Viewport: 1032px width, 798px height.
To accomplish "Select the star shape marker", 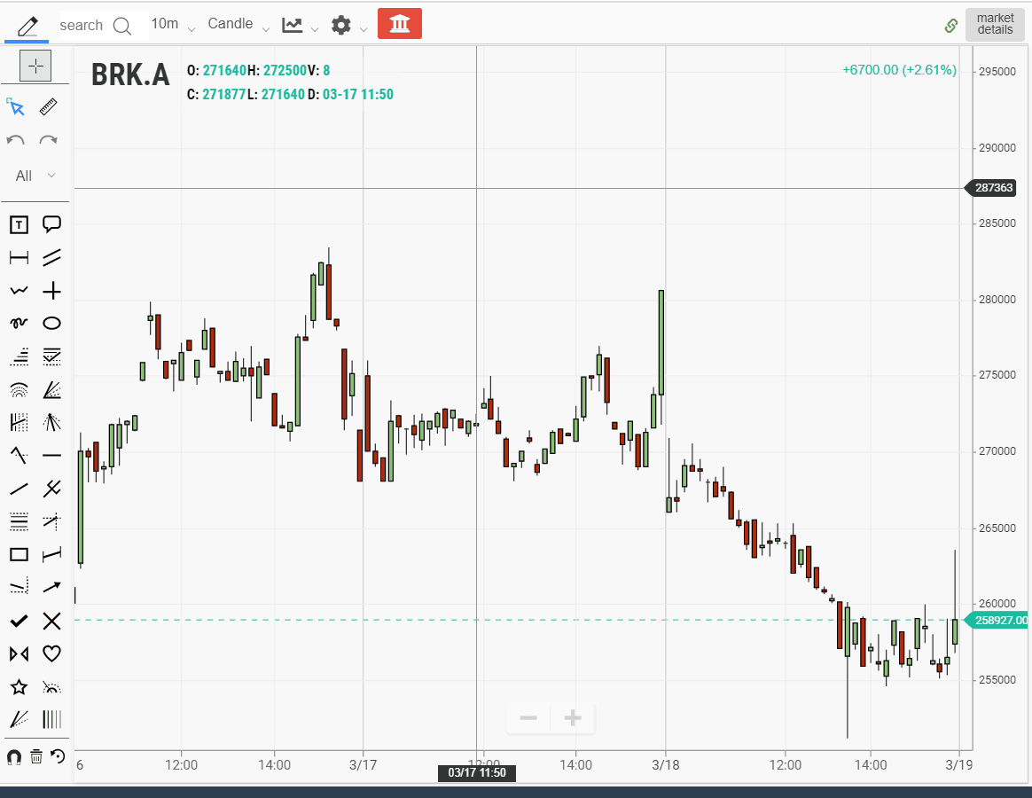I will [19, 687].
